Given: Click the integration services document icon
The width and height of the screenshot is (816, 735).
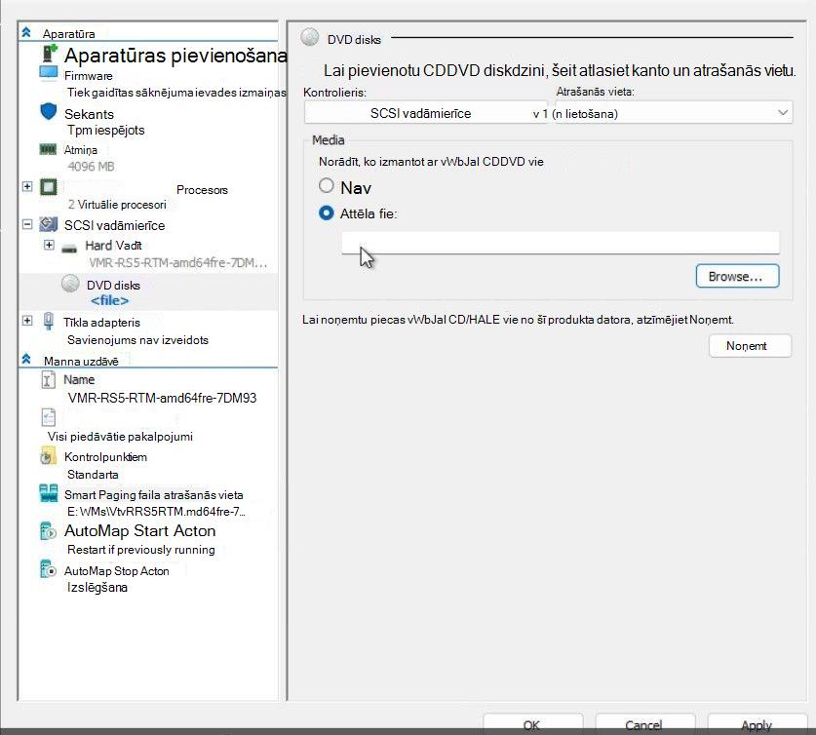Looking at the screenshot, I should pyautogui.click(x=49, y=417).
